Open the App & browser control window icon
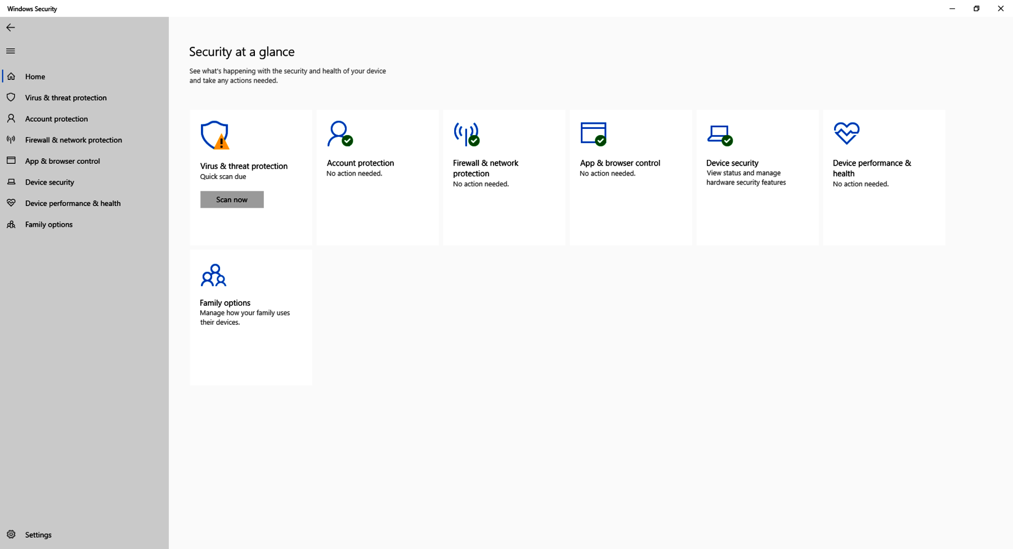Screen dimensions: 1013x549 tap(593, 134)
